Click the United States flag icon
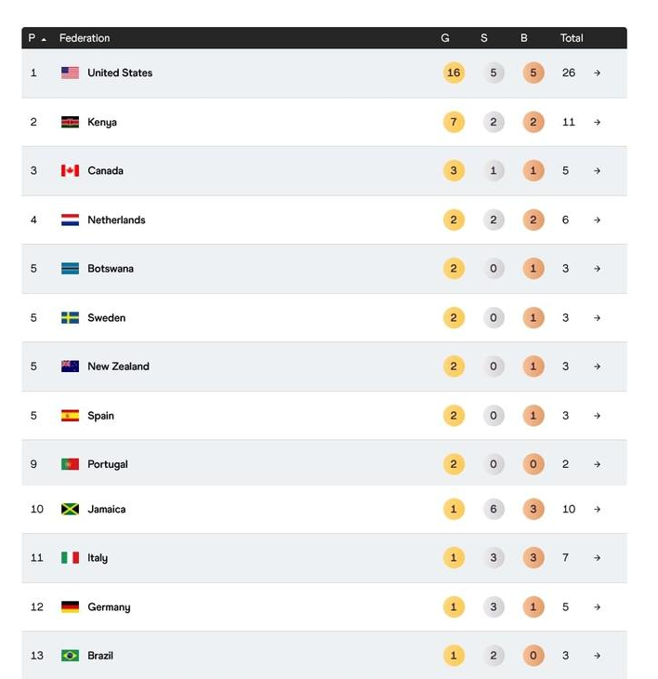 pos(70,73)
